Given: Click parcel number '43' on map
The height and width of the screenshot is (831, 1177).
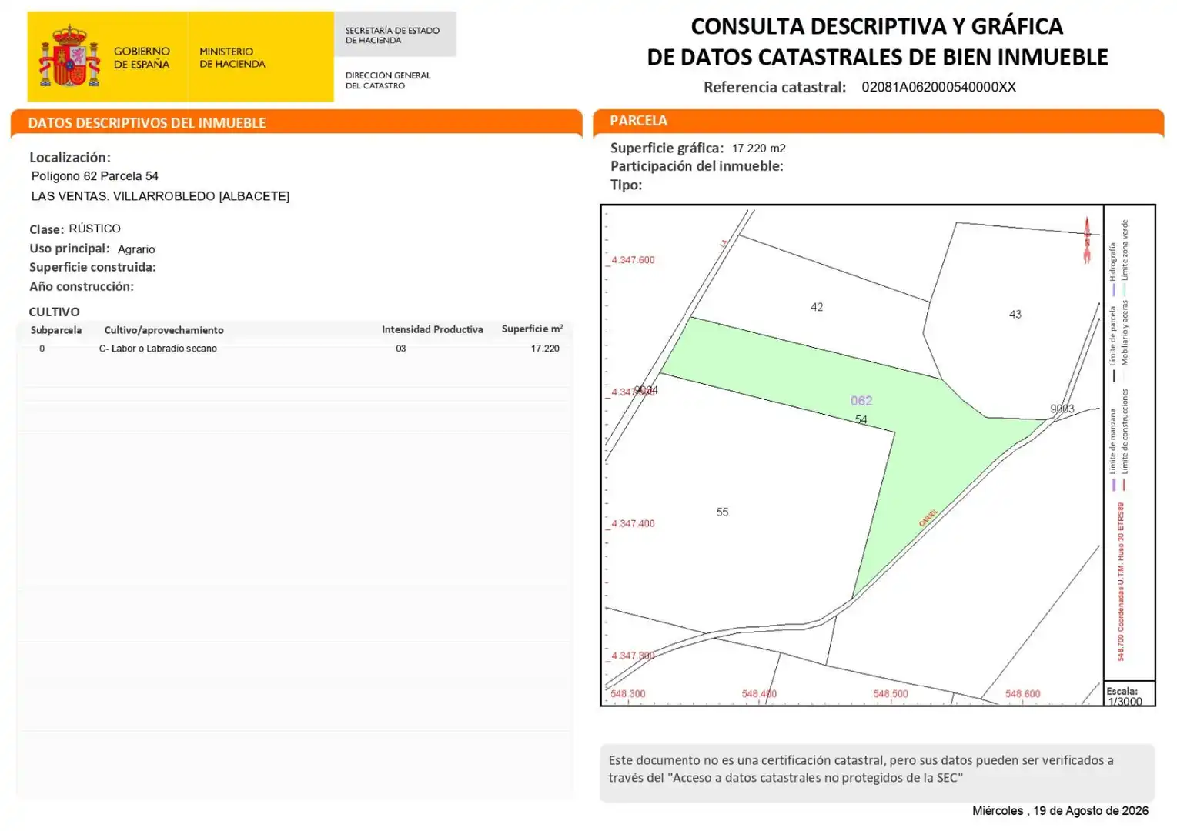Looking at the screenshot, I should pyautogui.click(x=1015, y=314).
